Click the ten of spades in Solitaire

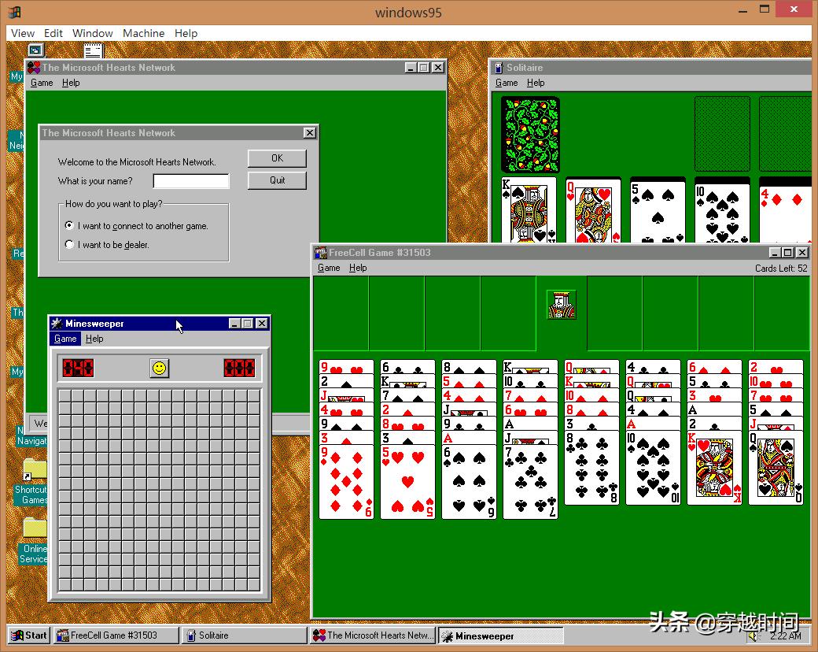(x=722, y=212)
